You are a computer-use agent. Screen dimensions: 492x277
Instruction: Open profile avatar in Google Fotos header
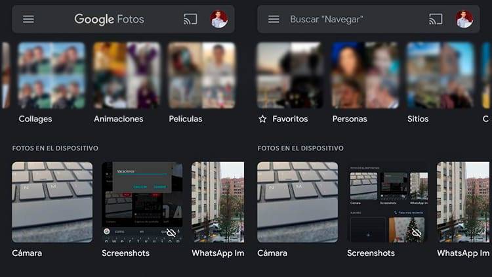pyautogui.click(x=219, y=20)
